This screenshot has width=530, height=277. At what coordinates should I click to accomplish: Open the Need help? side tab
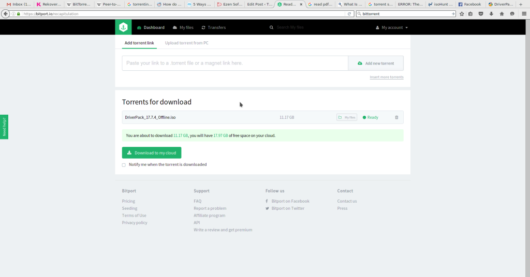point(4,127)
